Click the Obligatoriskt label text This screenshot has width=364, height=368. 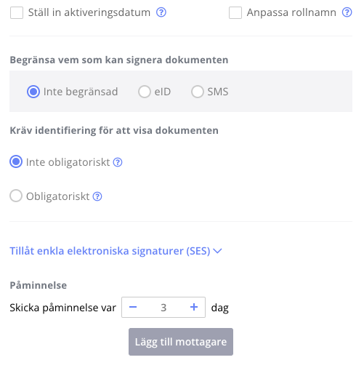tap(58, 196)
